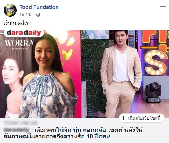Click the WORRA poster lettering
The height and width of the screenshot is (143, 169).
tap(19, 43)
